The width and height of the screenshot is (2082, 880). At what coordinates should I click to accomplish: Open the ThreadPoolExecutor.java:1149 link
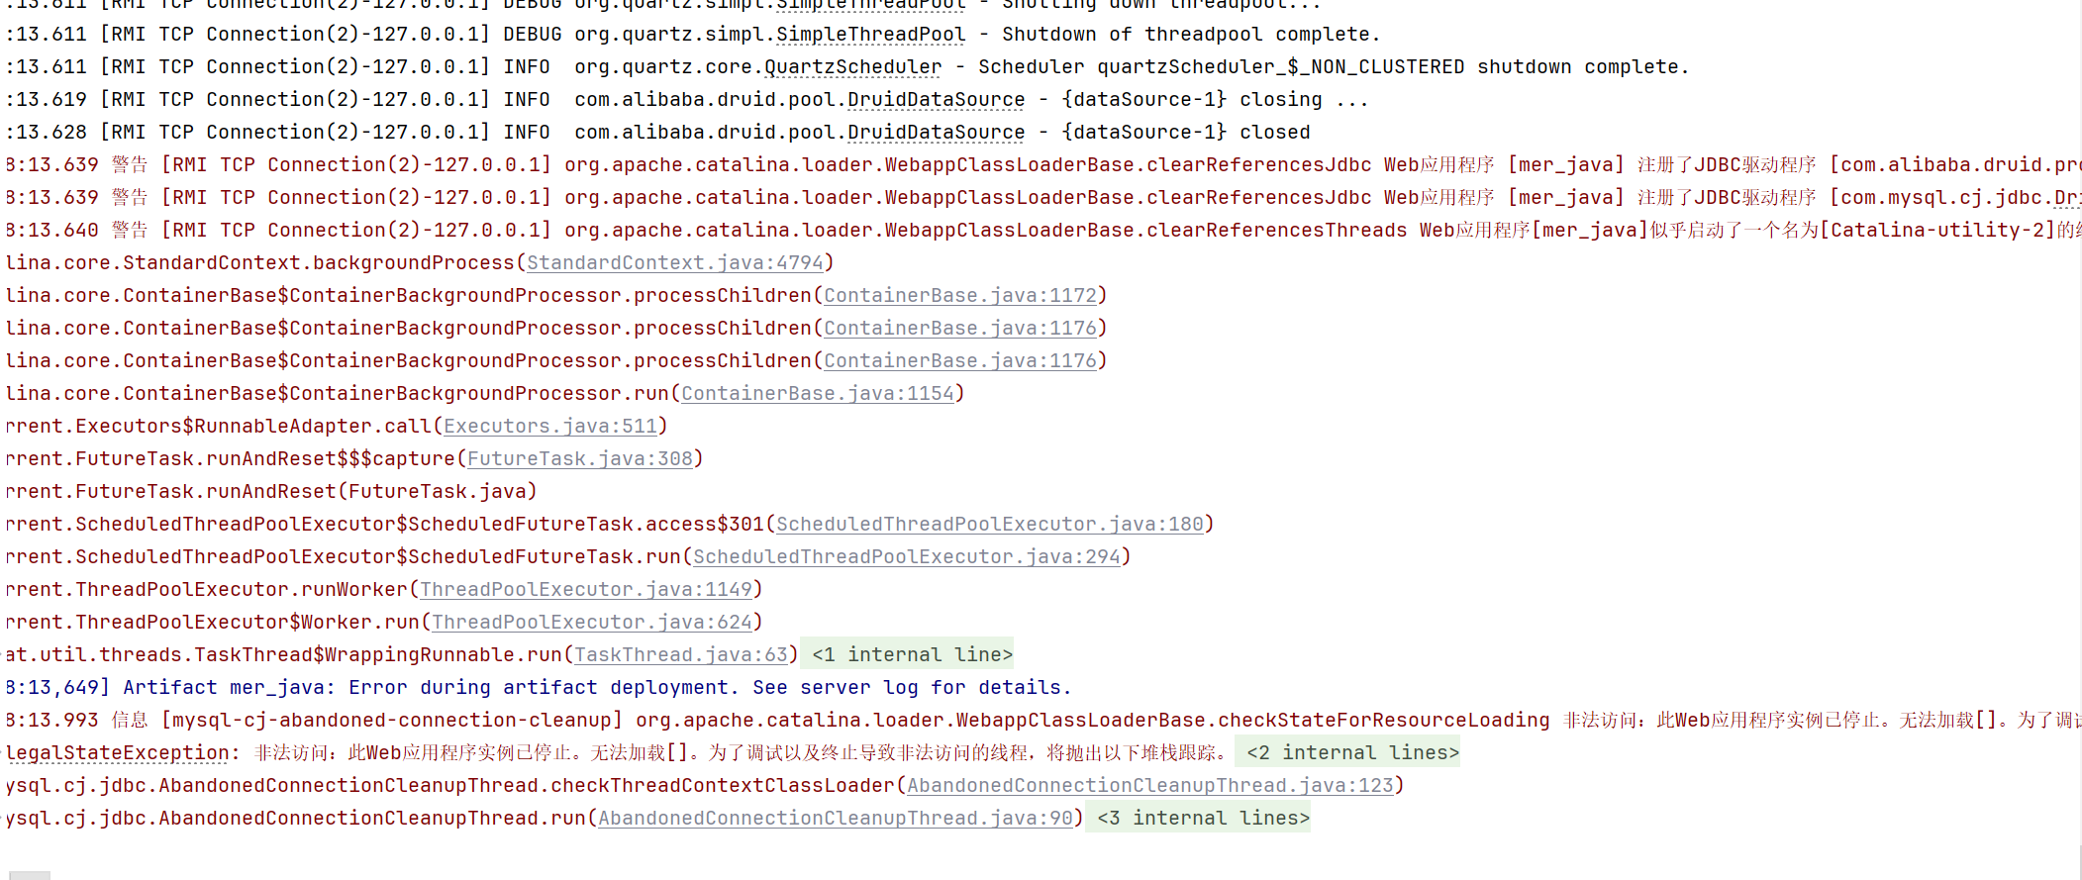(586, 590)
